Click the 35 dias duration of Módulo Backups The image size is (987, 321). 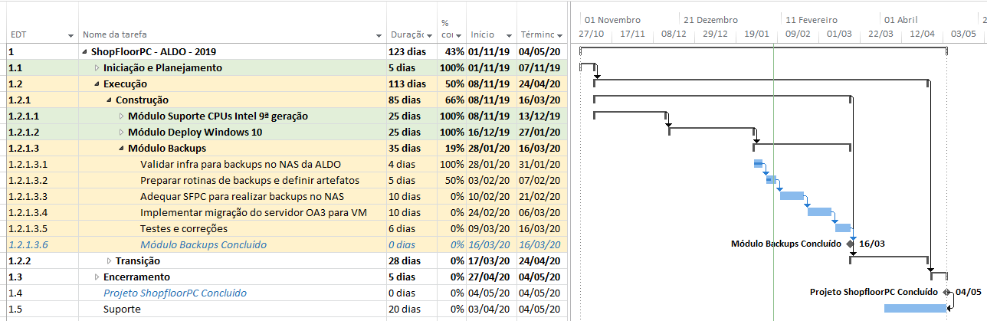406,148
